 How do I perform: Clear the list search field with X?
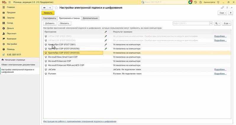point(211,23)
